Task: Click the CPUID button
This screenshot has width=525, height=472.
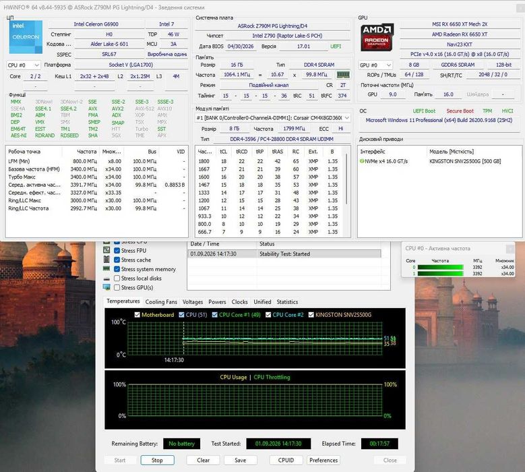Action: 286,461
